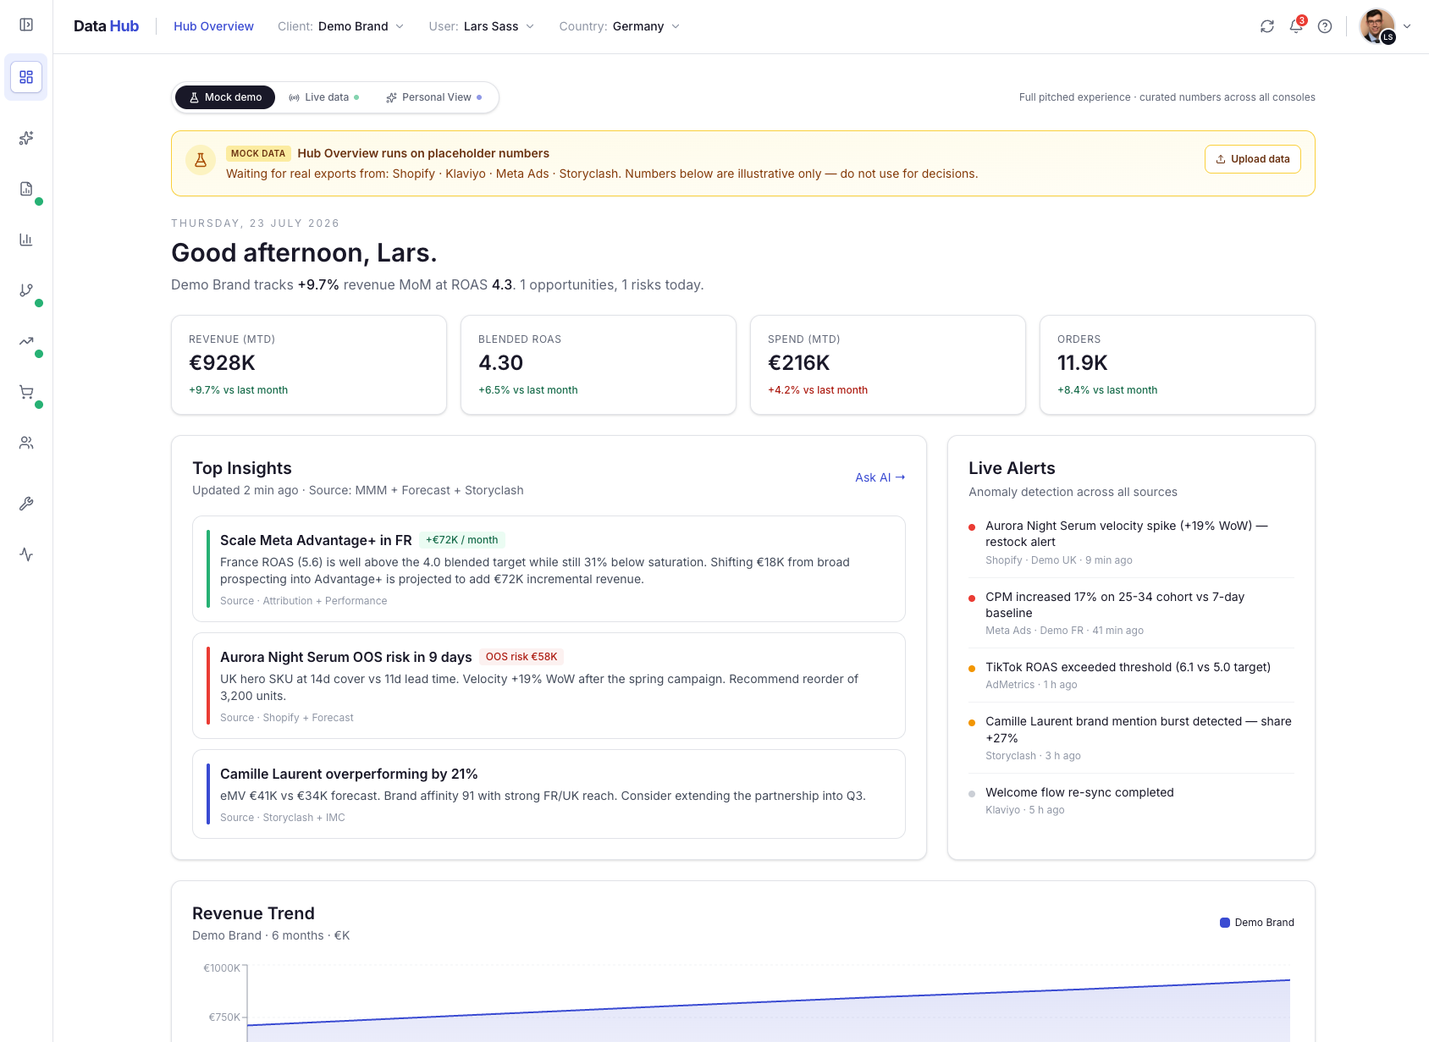Click the +9.7% vs last month value
Viewport: 1429px width, 1042px height.
point(238,390)
